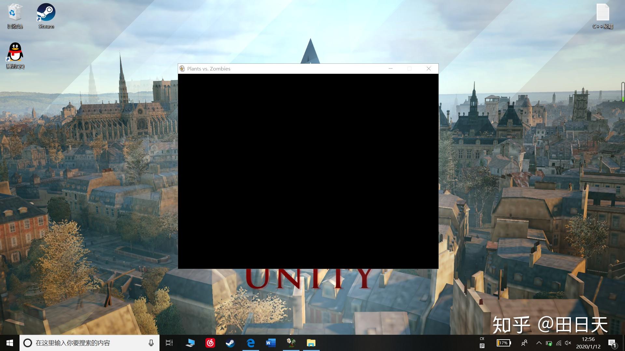Expand the hidden tray icons chevron
The width and height of the screenshot is (625, 351).
539,343
